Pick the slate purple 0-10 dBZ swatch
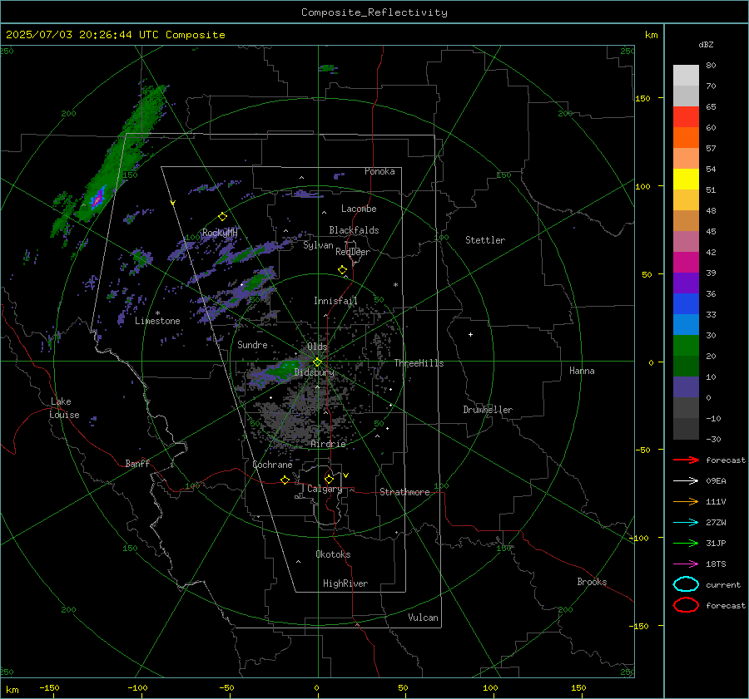749x699 pixels. 686,387
